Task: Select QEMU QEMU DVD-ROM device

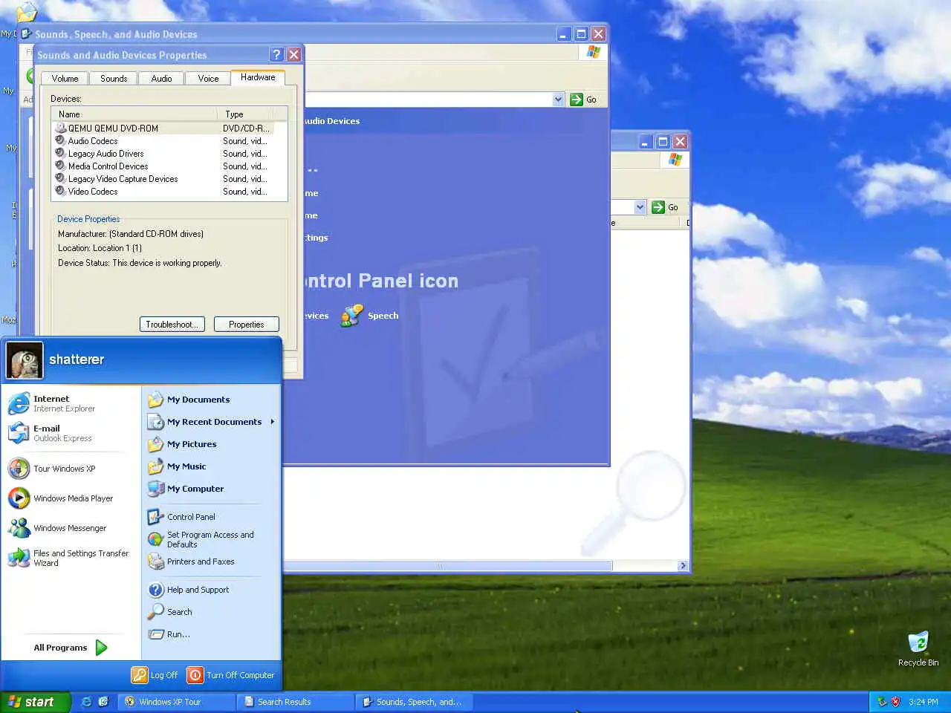Action: point(163,128)
